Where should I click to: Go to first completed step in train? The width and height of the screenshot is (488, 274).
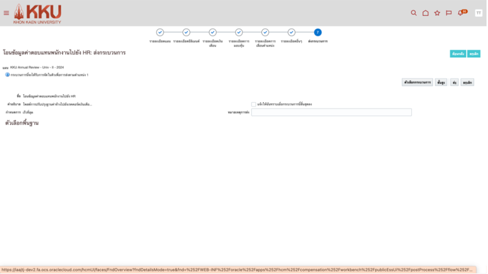click(x=160, y=32)
